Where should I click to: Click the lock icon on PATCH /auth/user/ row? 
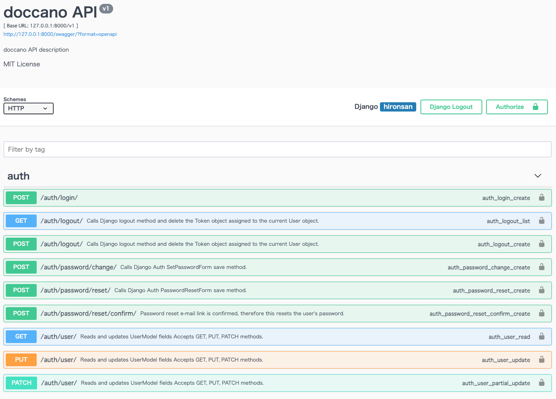pos(542,383)
